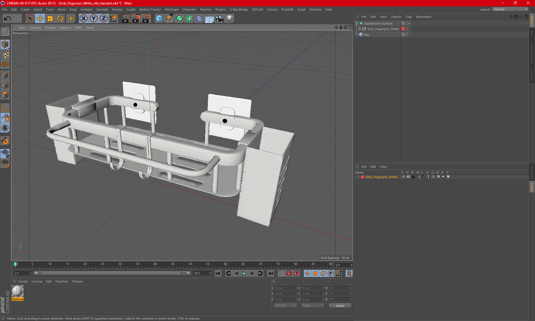The width and height of the screenshot is (535, 321).
Task: Add a Cube primitive object
Action: (159, 19)
